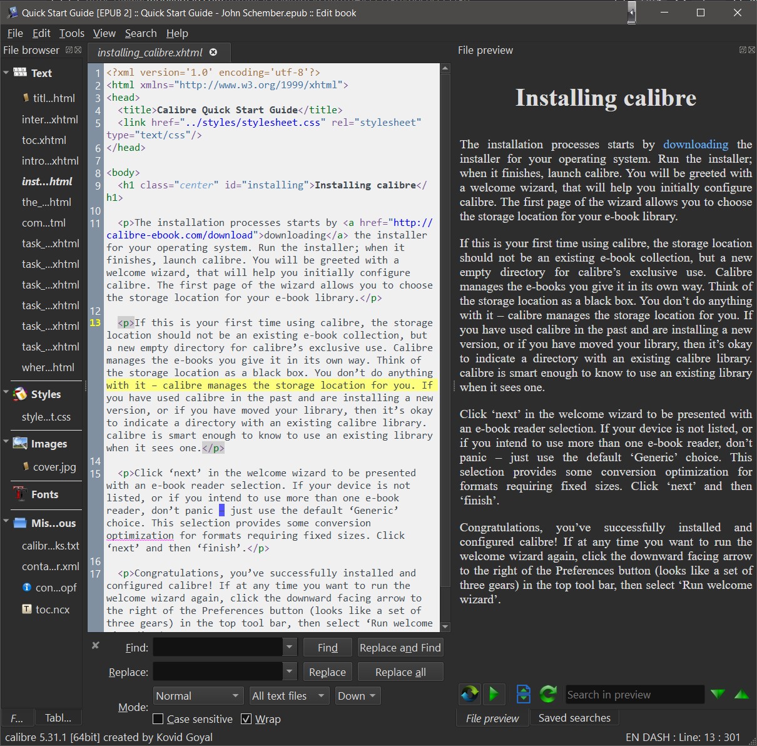Select style...t.css in the Styles section
Viewport: 757px width, 746px height.
[46, 417]
